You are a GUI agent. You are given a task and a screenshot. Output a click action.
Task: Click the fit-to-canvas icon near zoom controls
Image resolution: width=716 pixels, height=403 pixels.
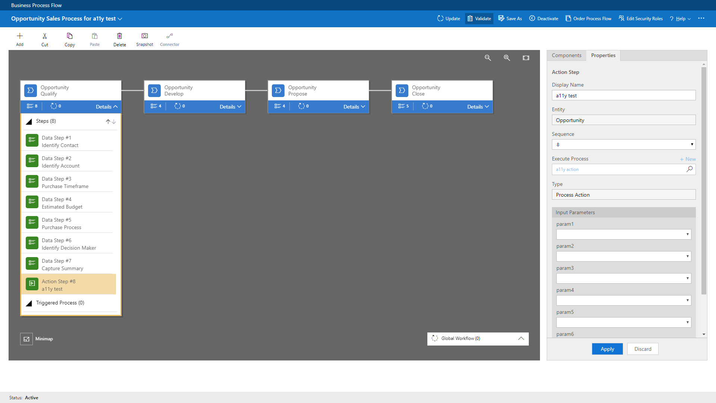tap(526, 58)
